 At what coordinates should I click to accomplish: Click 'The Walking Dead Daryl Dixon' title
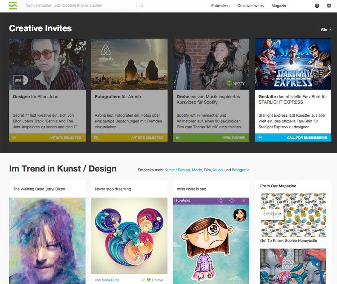pyautogui.click(x=39, y=189)
